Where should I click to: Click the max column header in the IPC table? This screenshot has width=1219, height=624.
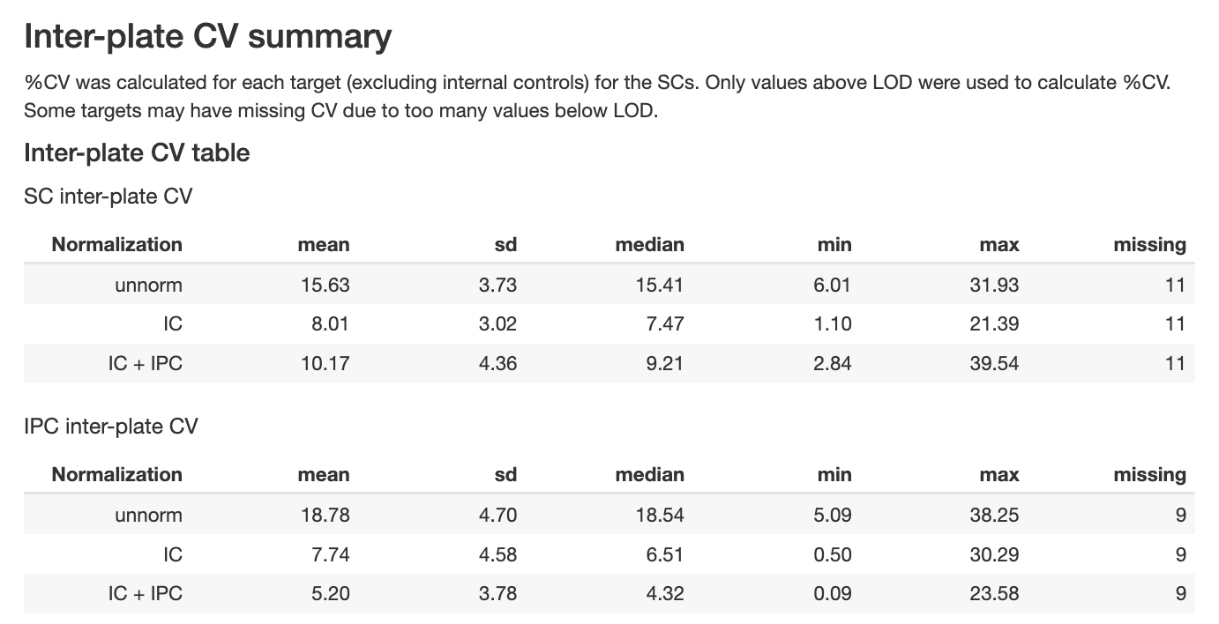click(x=998, y=475)
